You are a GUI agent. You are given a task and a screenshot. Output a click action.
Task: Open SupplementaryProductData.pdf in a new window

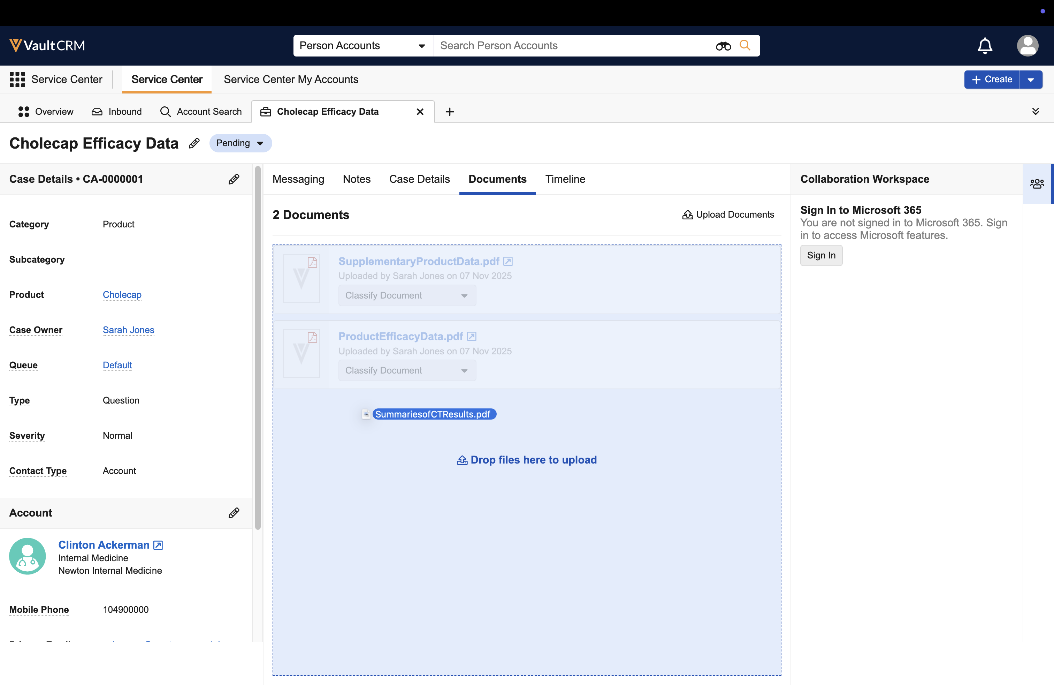[x=508, y=262]
